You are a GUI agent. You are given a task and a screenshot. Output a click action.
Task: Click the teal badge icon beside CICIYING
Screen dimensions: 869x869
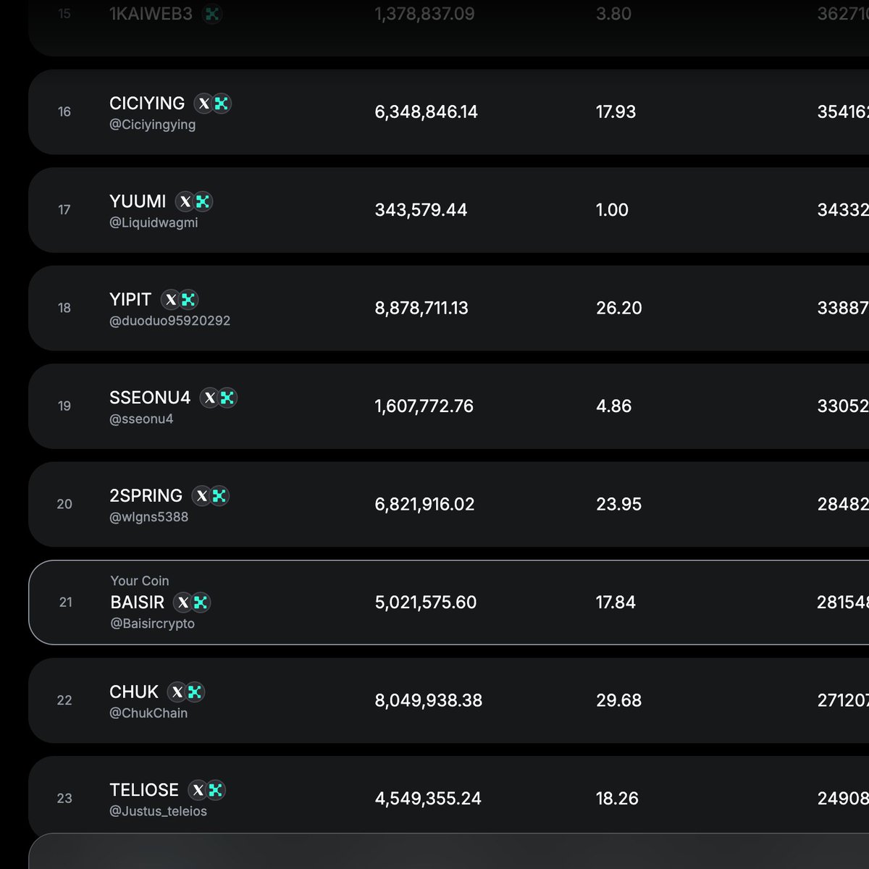click(x=222, y=104)
